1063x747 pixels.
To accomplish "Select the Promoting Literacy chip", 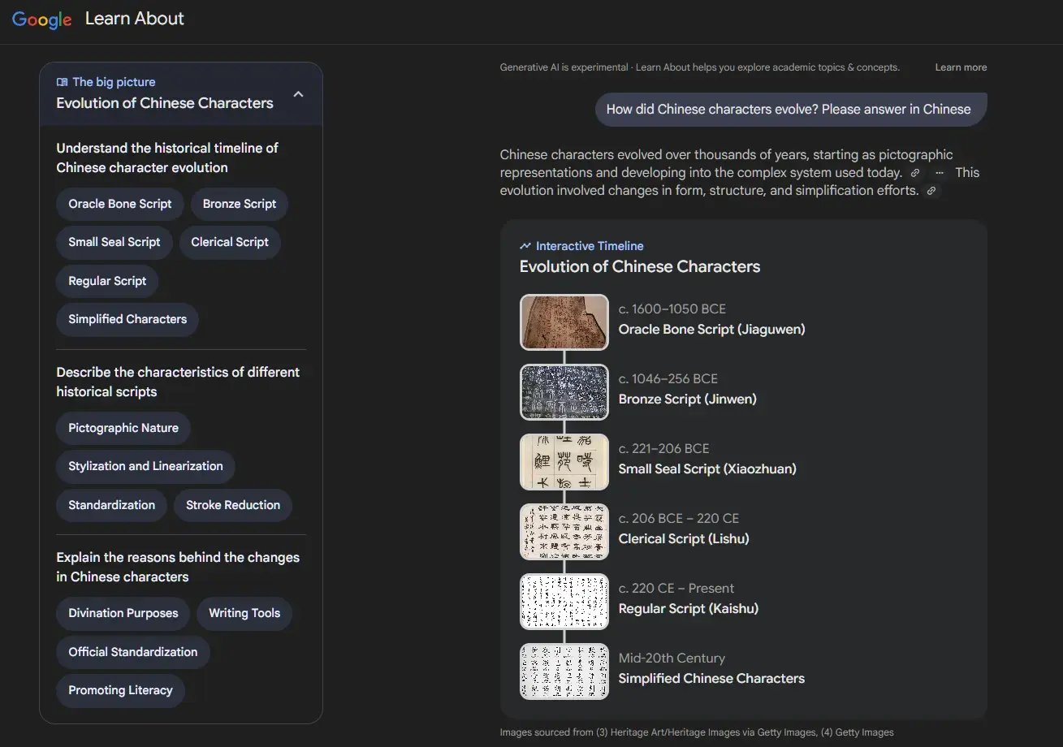I will tap(120, 690).
